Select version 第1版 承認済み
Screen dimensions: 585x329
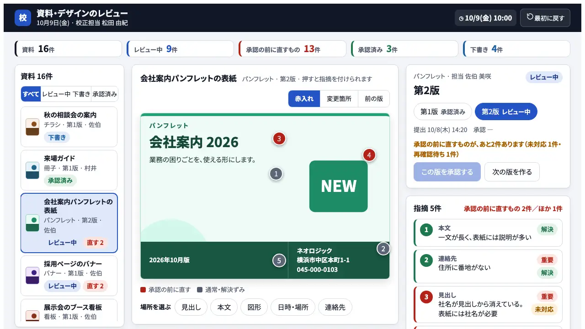tap(443, 111)
